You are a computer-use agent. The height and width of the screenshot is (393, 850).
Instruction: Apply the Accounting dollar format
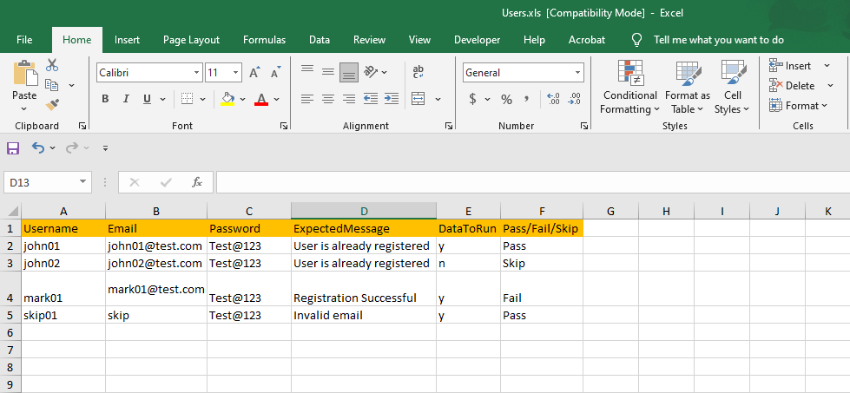coord(473,99)
